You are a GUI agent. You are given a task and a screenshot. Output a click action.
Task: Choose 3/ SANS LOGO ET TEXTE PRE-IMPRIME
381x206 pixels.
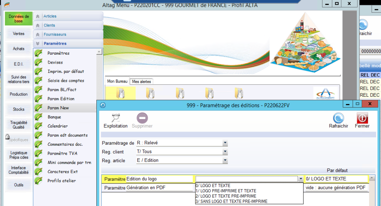click(231, 201)
